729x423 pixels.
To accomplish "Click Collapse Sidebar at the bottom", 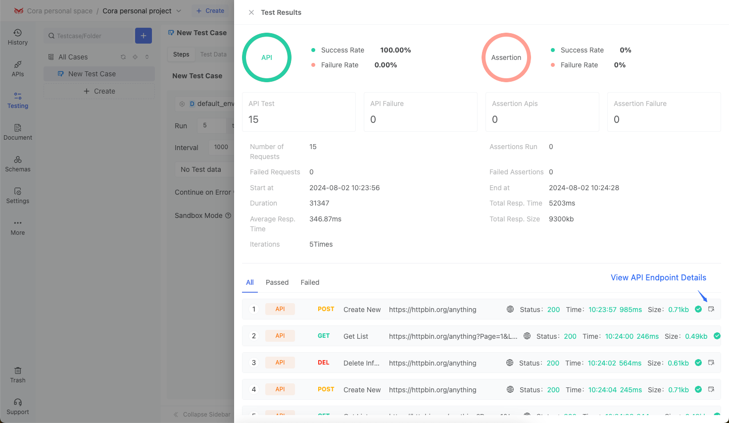I will coord(202,415).
